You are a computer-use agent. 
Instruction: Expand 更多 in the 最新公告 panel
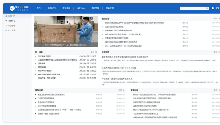pos(216,19)
